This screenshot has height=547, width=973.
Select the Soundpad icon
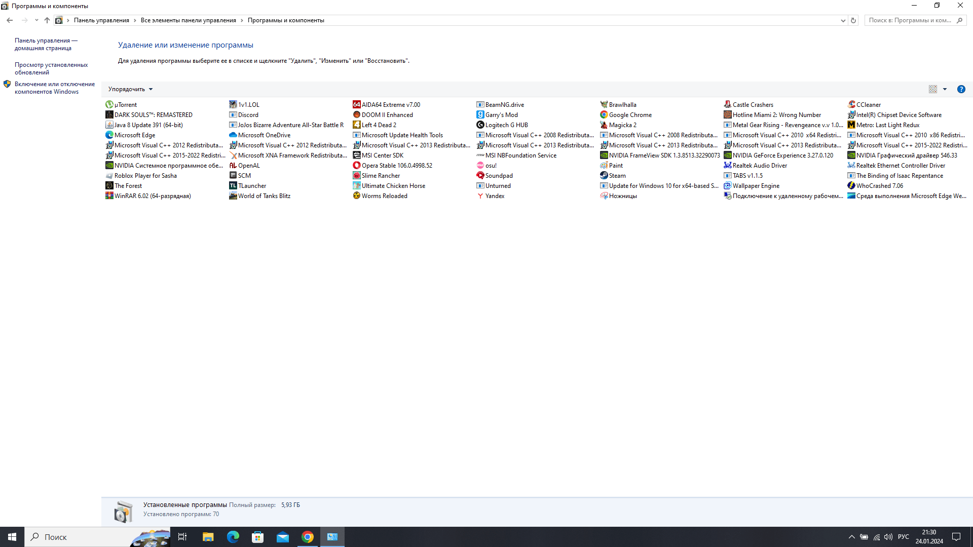(480, 176)
